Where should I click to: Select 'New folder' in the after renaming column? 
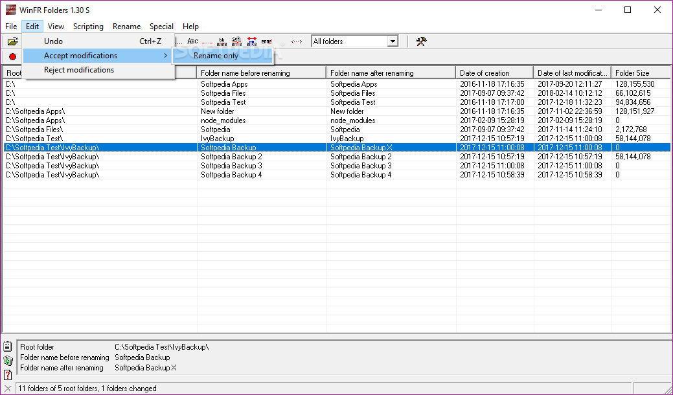pyautogui.click(x=347, y=111)
